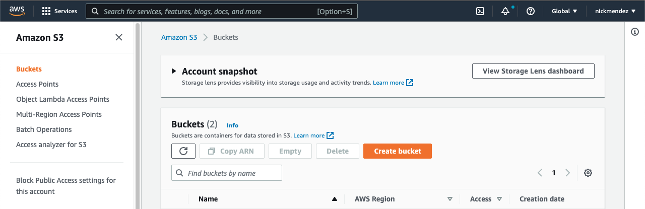Image resolution: width=645 pixels, height=209 pixels.
Task: Refresh the buckets list
Action: tap(183, 151)
